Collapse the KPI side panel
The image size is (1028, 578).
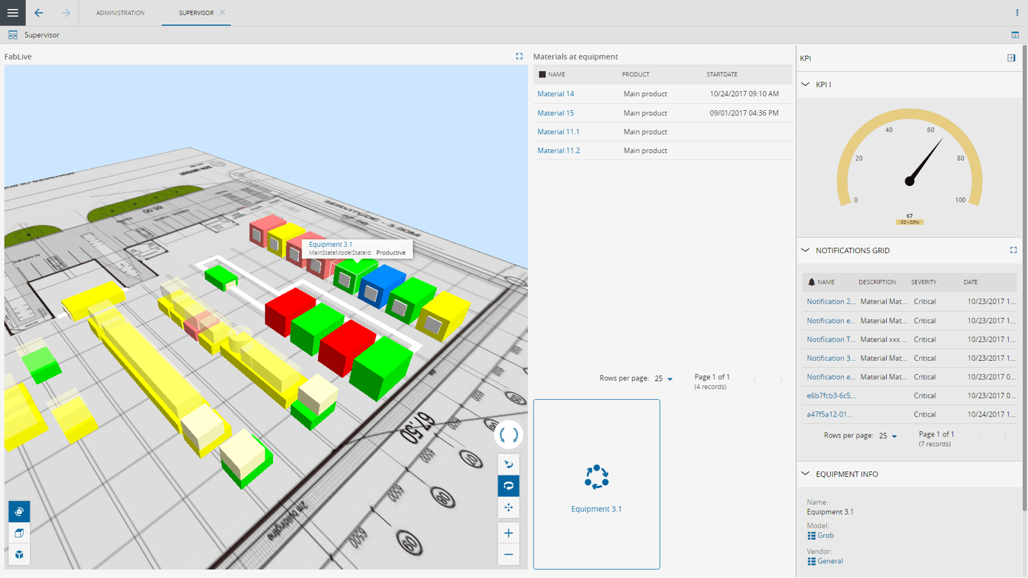point(1011,58)
